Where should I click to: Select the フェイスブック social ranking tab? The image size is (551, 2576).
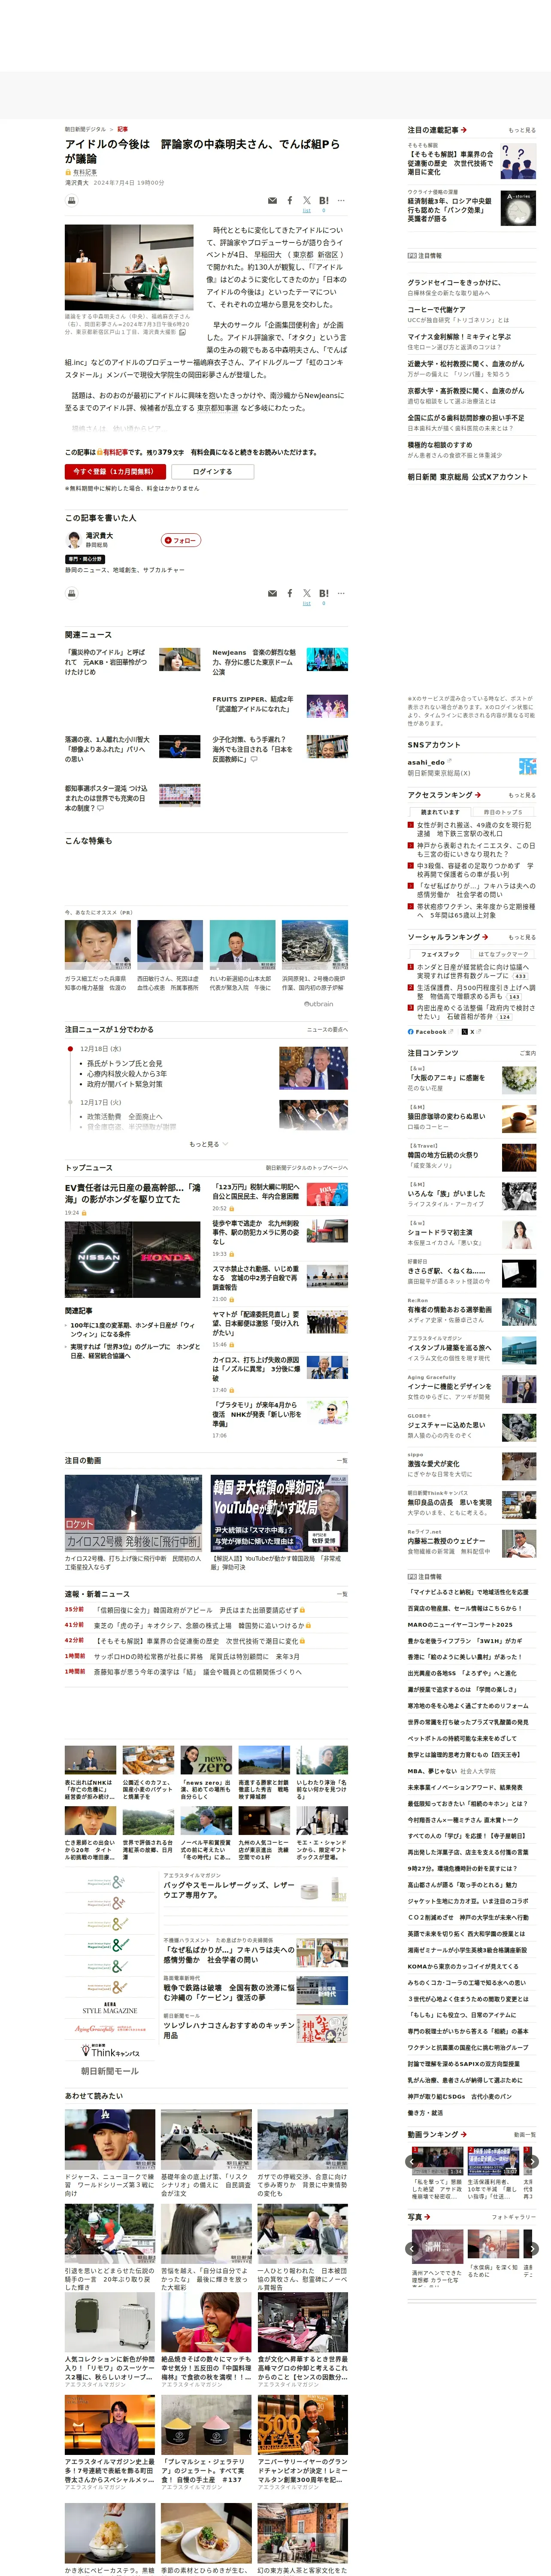440,954
